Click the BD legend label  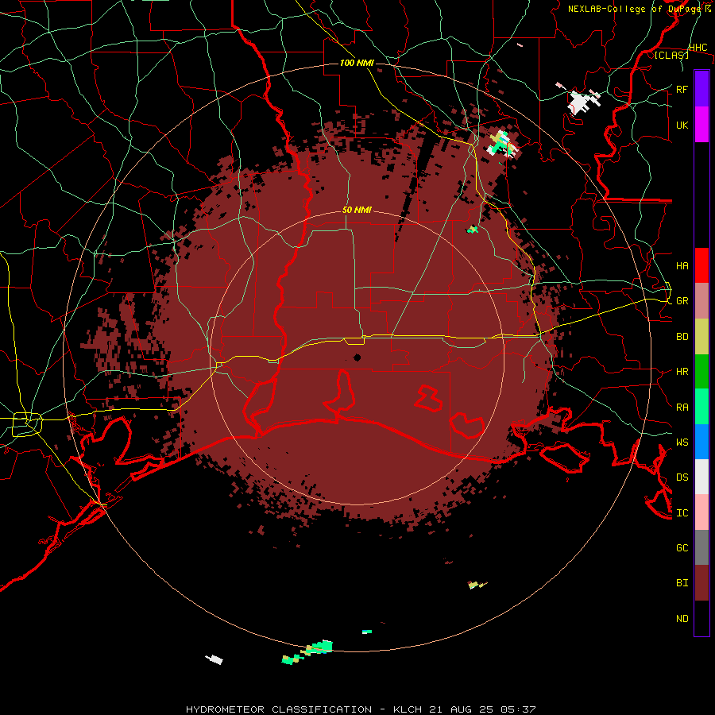(682, 337)
